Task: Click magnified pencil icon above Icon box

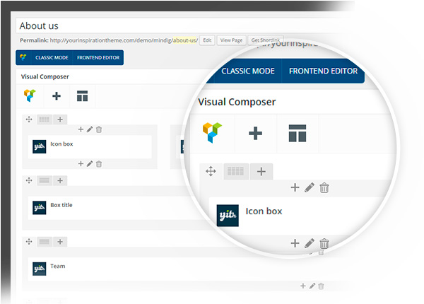Action: [x=310, y=187]
